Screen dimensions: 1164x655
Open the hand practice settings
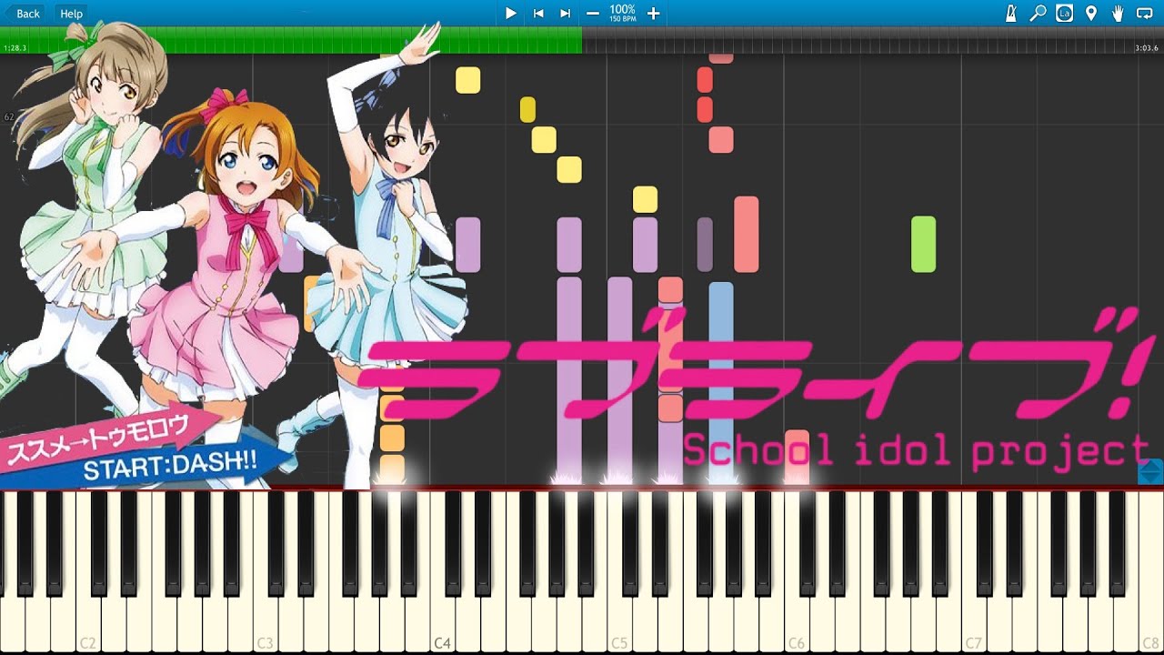coord(1118,14)
